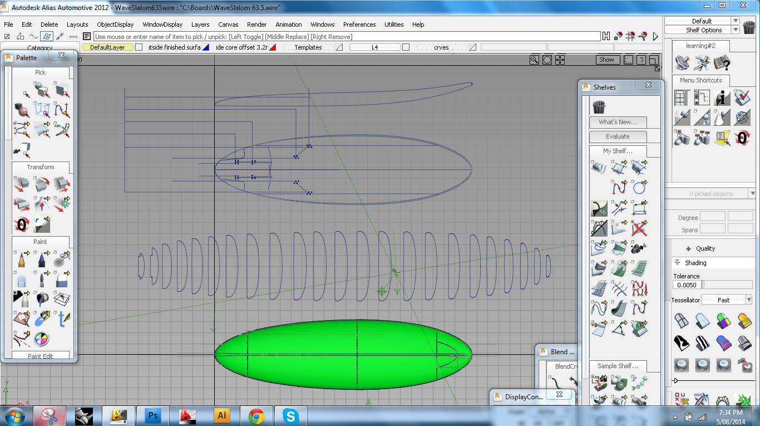Open the Render menu
The width and height of the screenshot is (760, 426).
tap(256, 25)
